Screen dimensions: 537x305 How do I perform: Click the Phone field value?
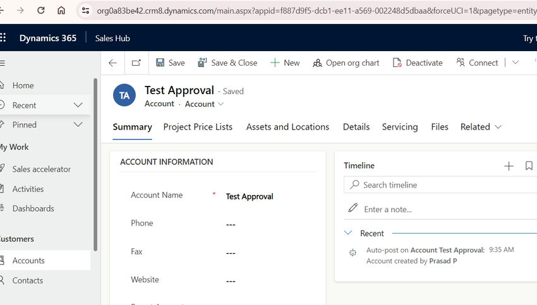tap(231, 225)
